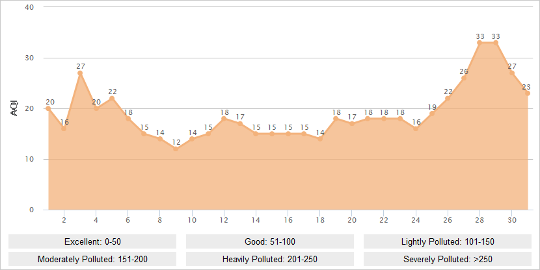The height and width of the screenshot is (270, 540).
Task: Select the day 18 data point valued 14
Action: pos(320,139)
